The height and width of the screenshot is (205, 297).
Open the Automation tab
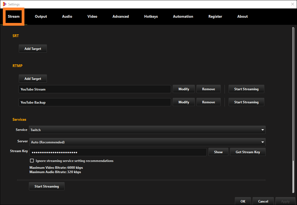tap(183, 16)
